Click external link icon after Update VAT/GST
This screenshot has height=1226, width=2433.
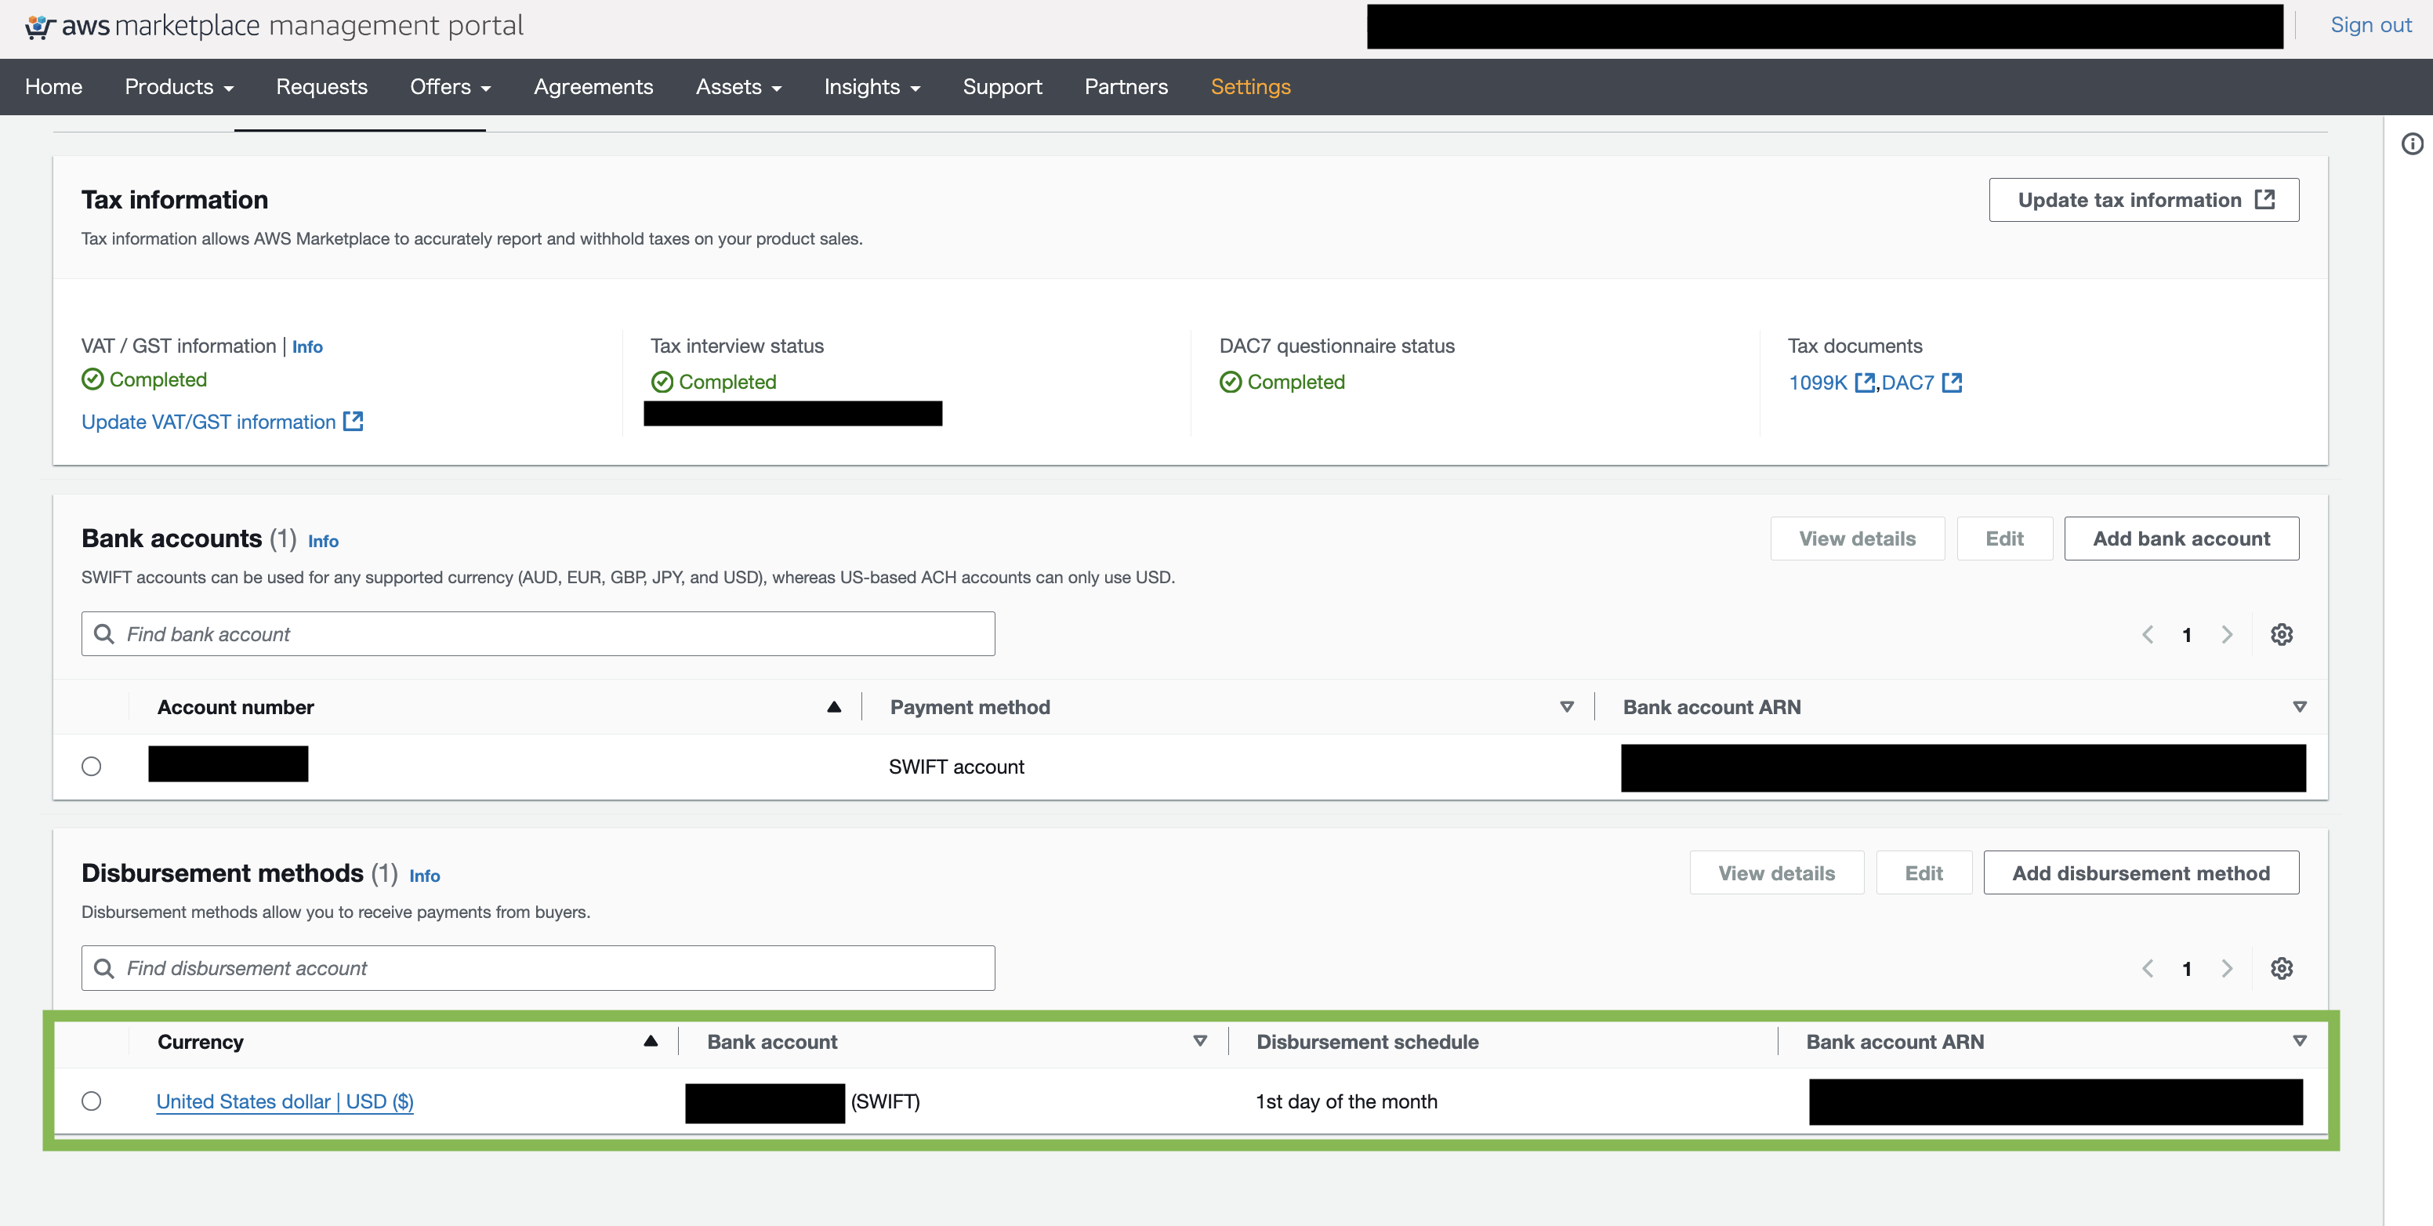point(354,421)
